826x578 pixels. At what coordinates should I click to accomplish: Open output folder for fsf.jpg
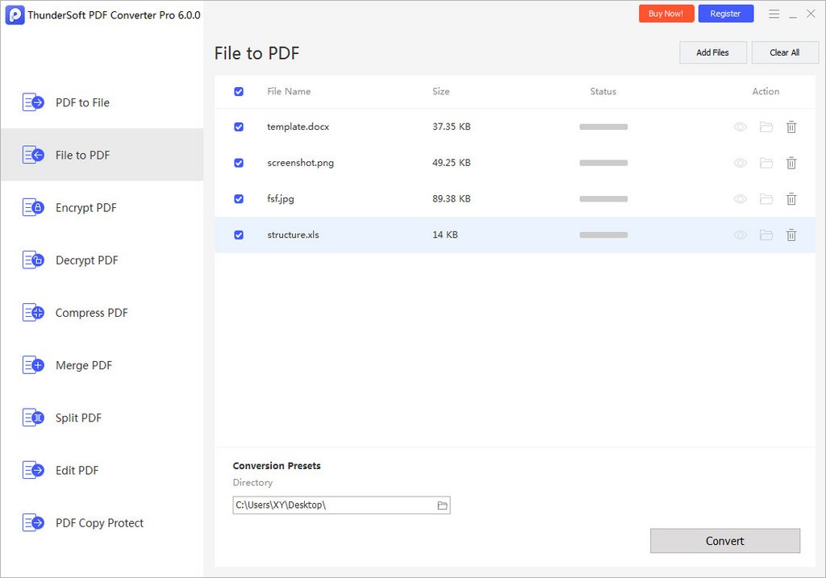pyautogui.click(x=766, y=199)
